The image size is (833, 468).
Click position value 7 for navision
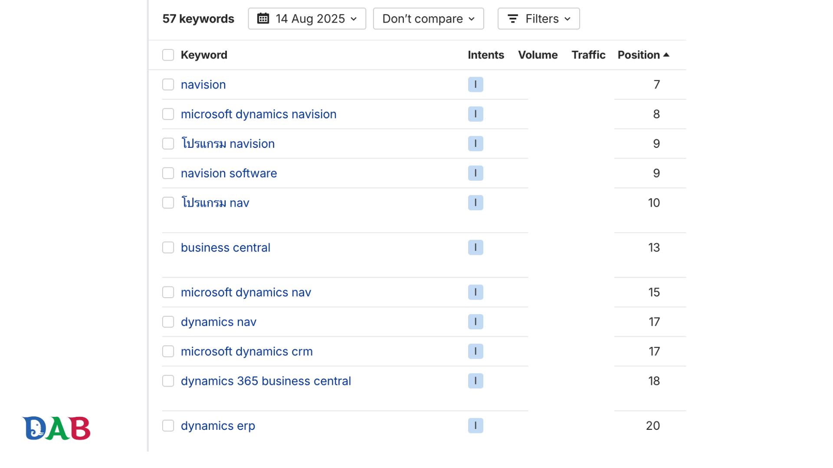pyautogui.click(x=657, y=84)
